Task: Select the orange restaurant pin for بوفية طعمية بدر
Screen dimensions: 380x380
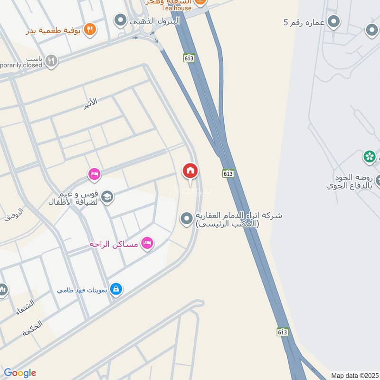Action: (x=90, y=30)
